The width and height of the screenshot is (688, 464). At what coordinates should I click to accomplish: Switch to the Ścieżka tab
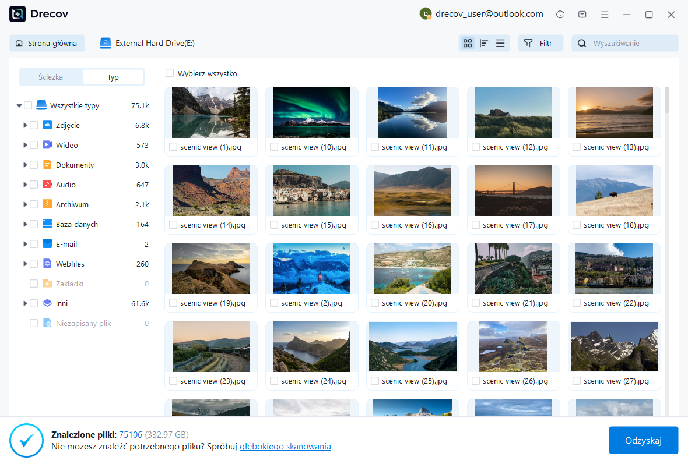pyautogui.click(x=51, y=77)
